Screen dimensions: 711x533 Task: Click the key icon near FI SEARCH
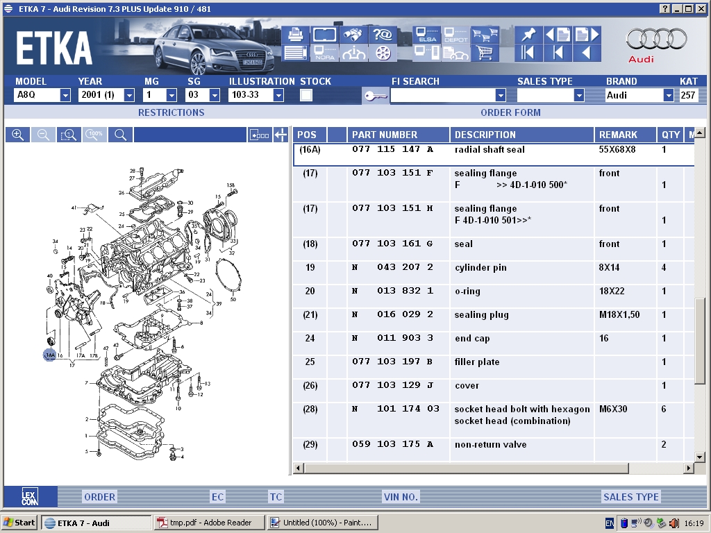(376, 96)
